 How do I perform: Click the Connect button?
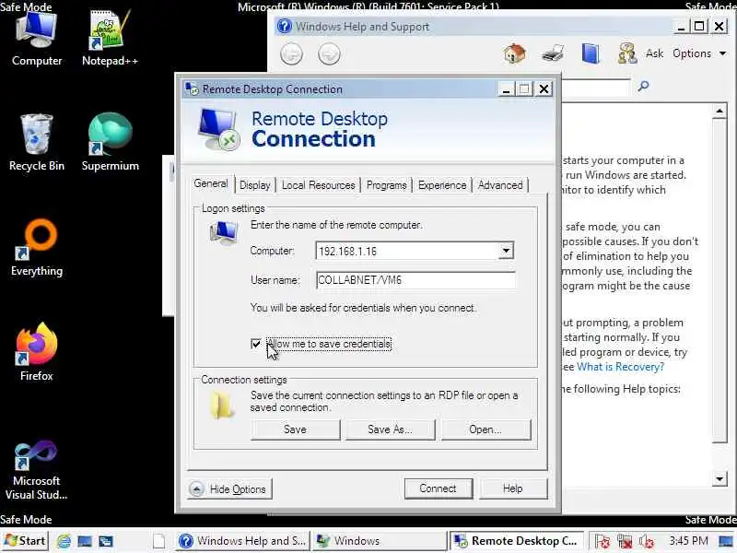(x=439, y=488)
